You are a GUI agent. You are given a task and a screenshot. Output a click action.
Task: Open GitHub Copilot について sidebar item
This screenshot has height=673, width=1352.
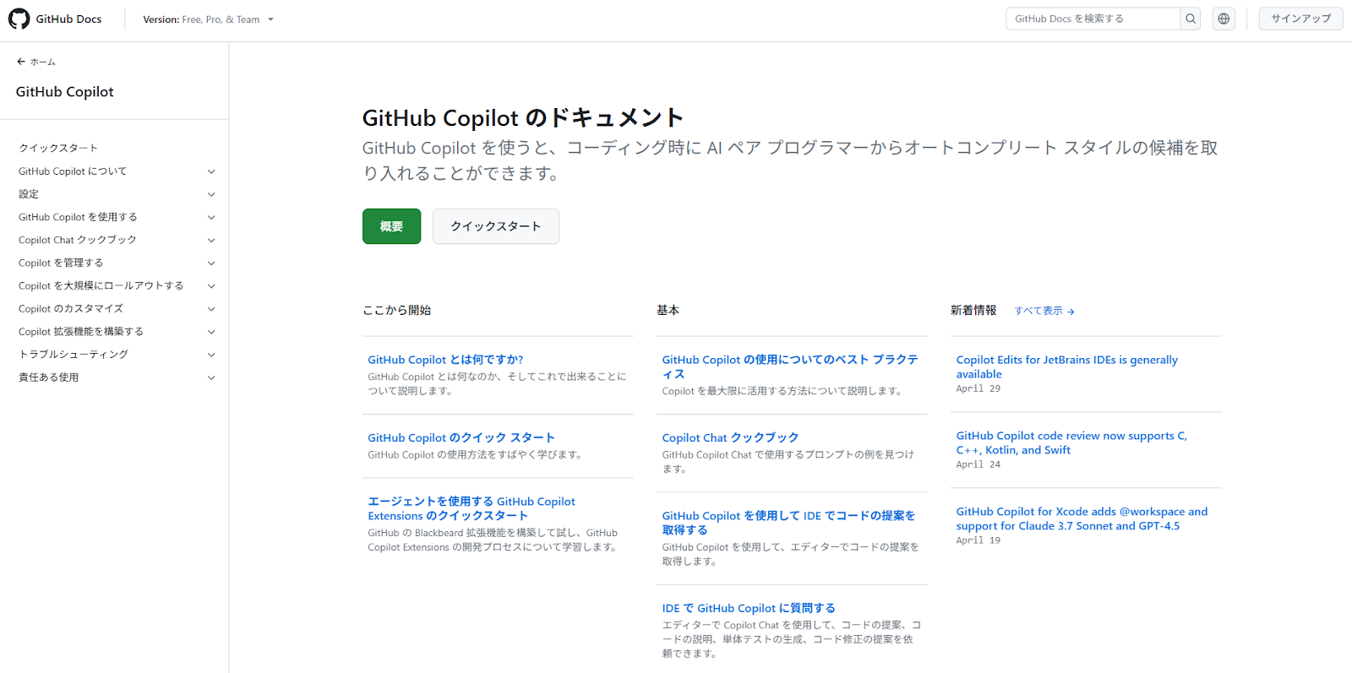[73, 171]
